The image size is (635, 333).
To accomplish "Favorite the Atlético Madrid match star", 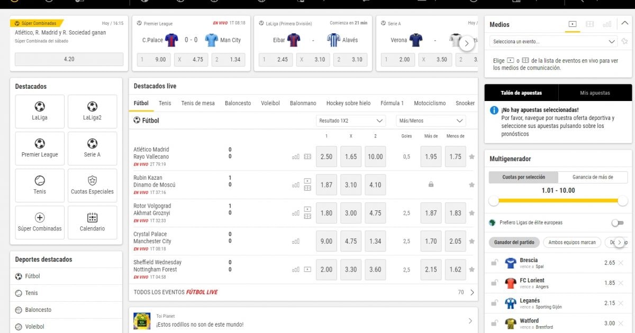I will [x=471, y=156].
